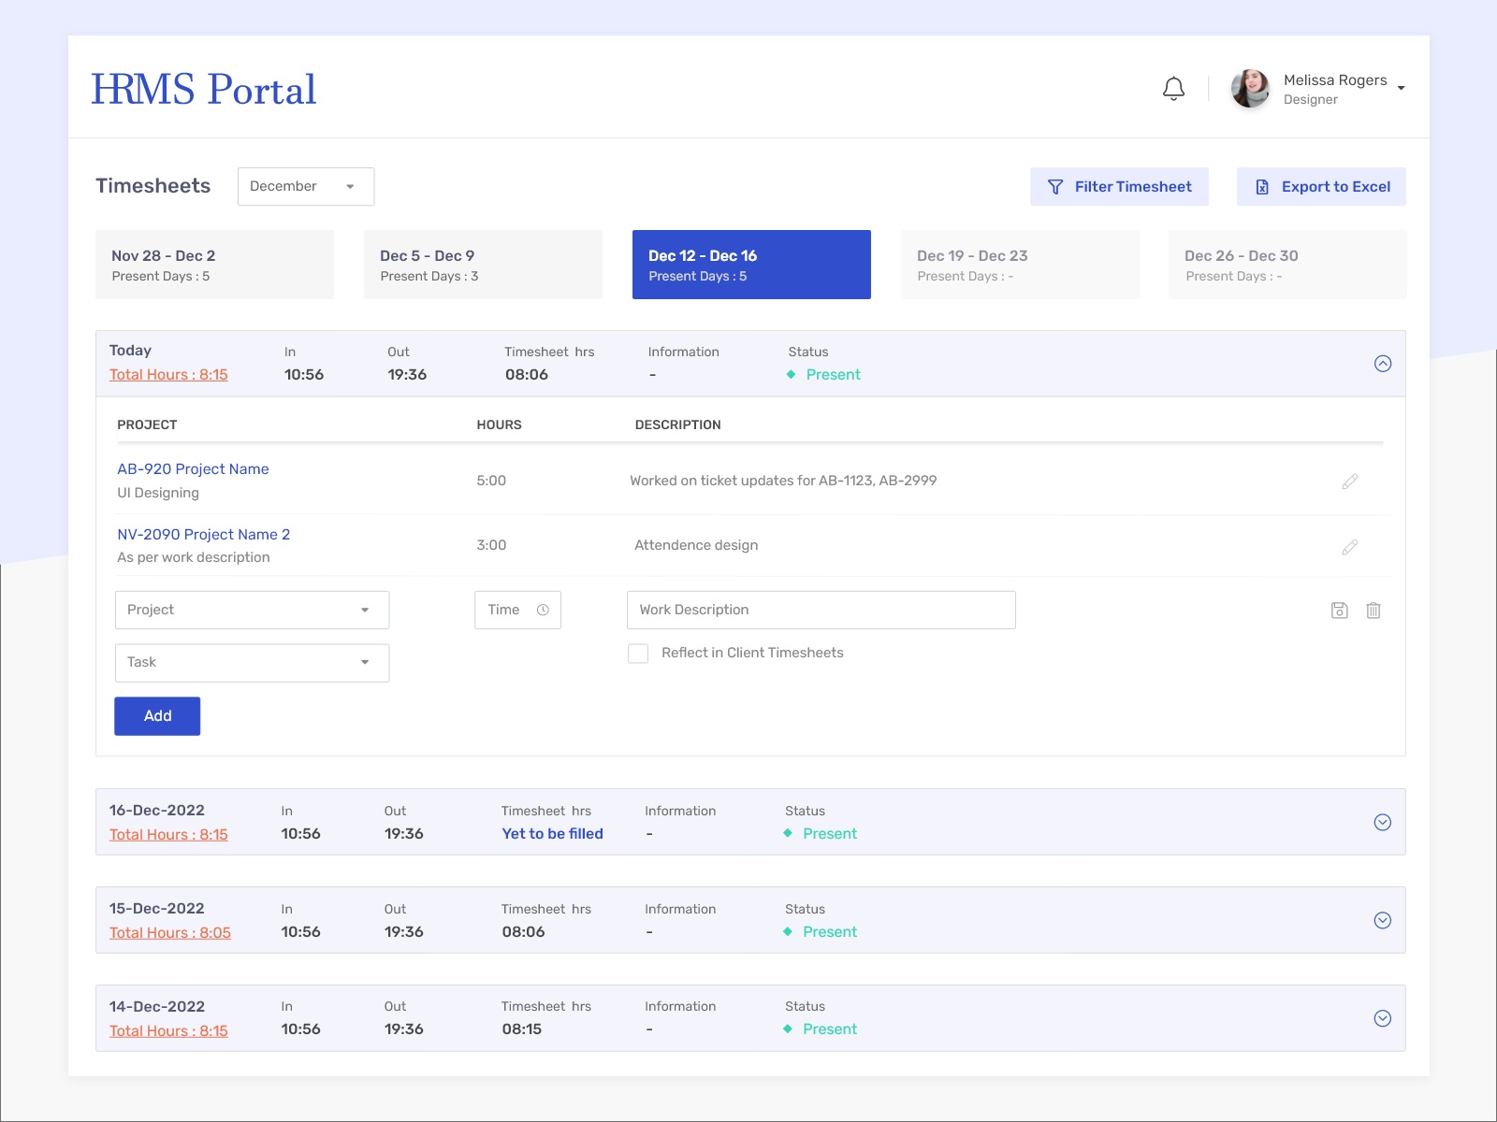Screen dimensions: 1497x1122
Task: Delete the new entry using the trash icon
Action: (1373, 610)
